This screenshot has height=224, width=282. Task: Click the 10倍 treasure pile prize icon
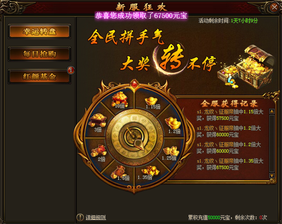click(x=120, y=100)
